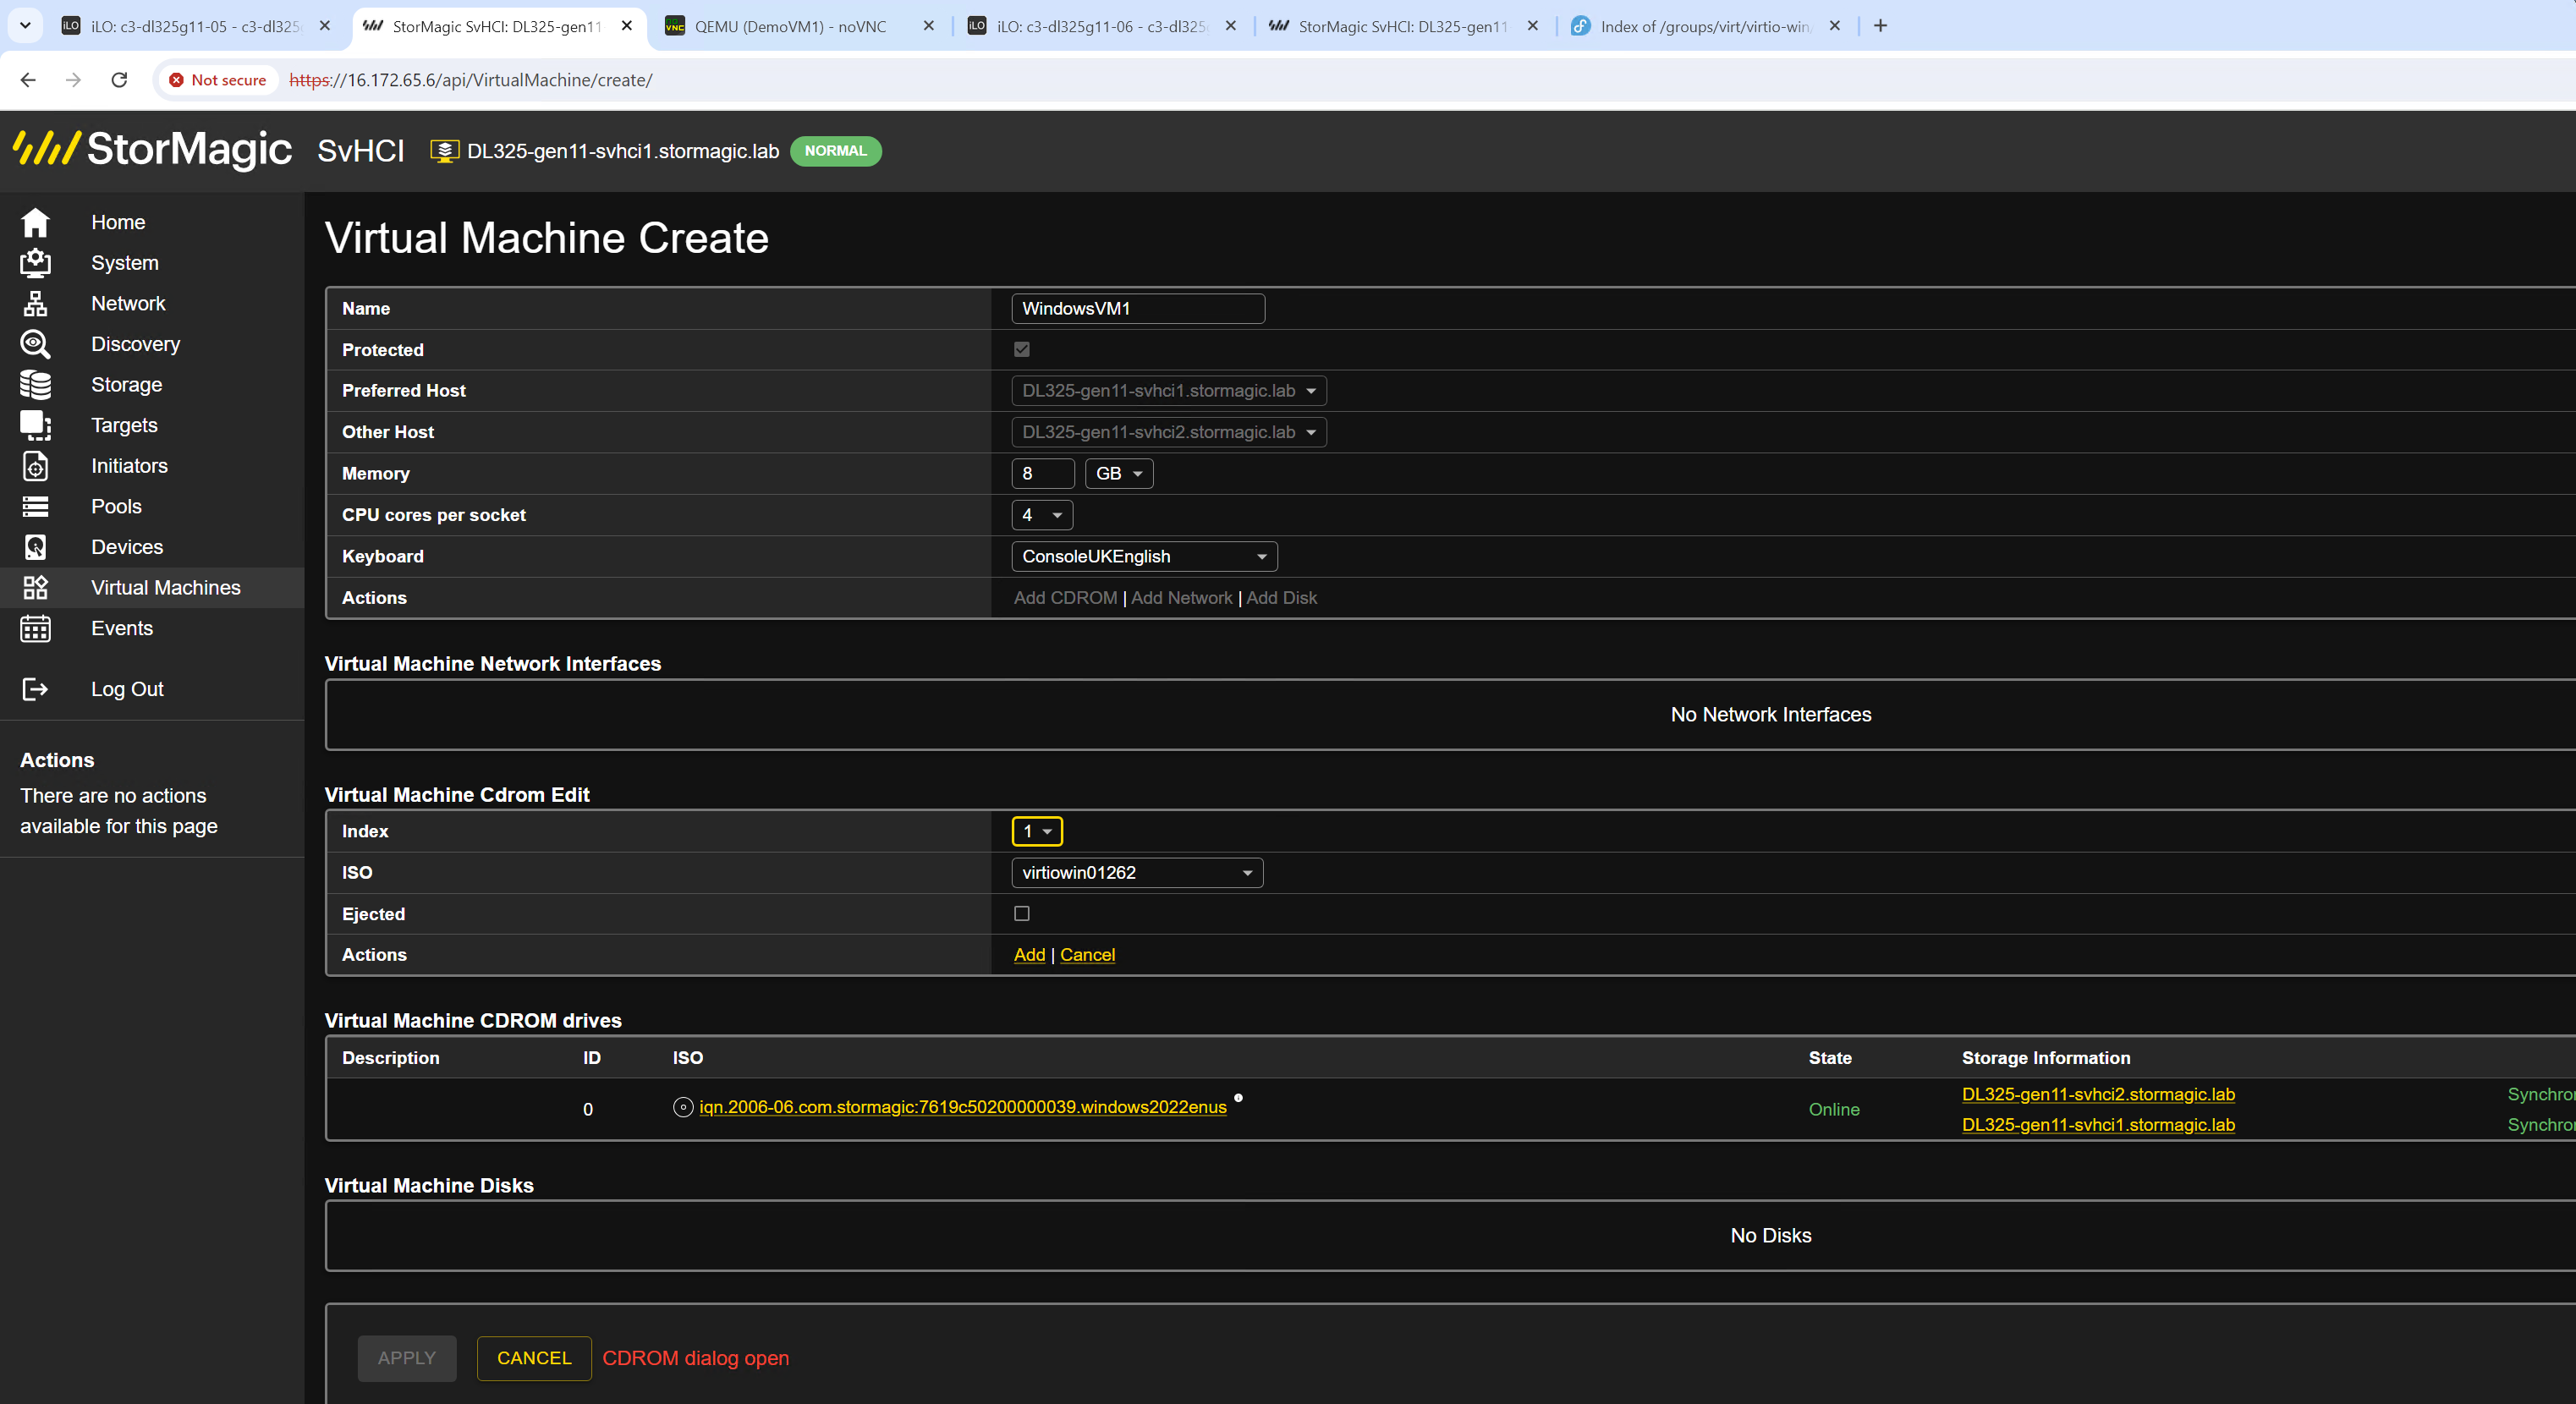This screenshot has width=2576, height=1404.
Task: Switch to the second StorMagic SvHCI tab
Action: (1402, 26)
